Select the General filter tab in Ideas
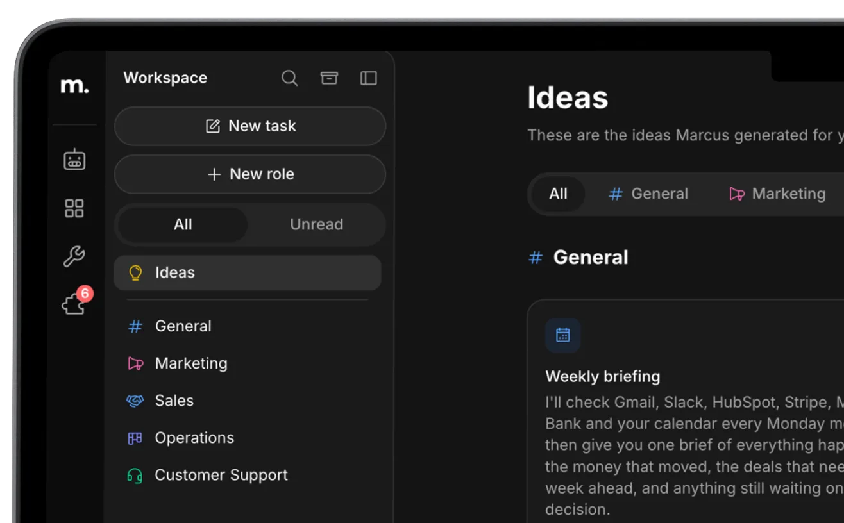The width and height of the screenshot is (844, 523). click(648, 194)
